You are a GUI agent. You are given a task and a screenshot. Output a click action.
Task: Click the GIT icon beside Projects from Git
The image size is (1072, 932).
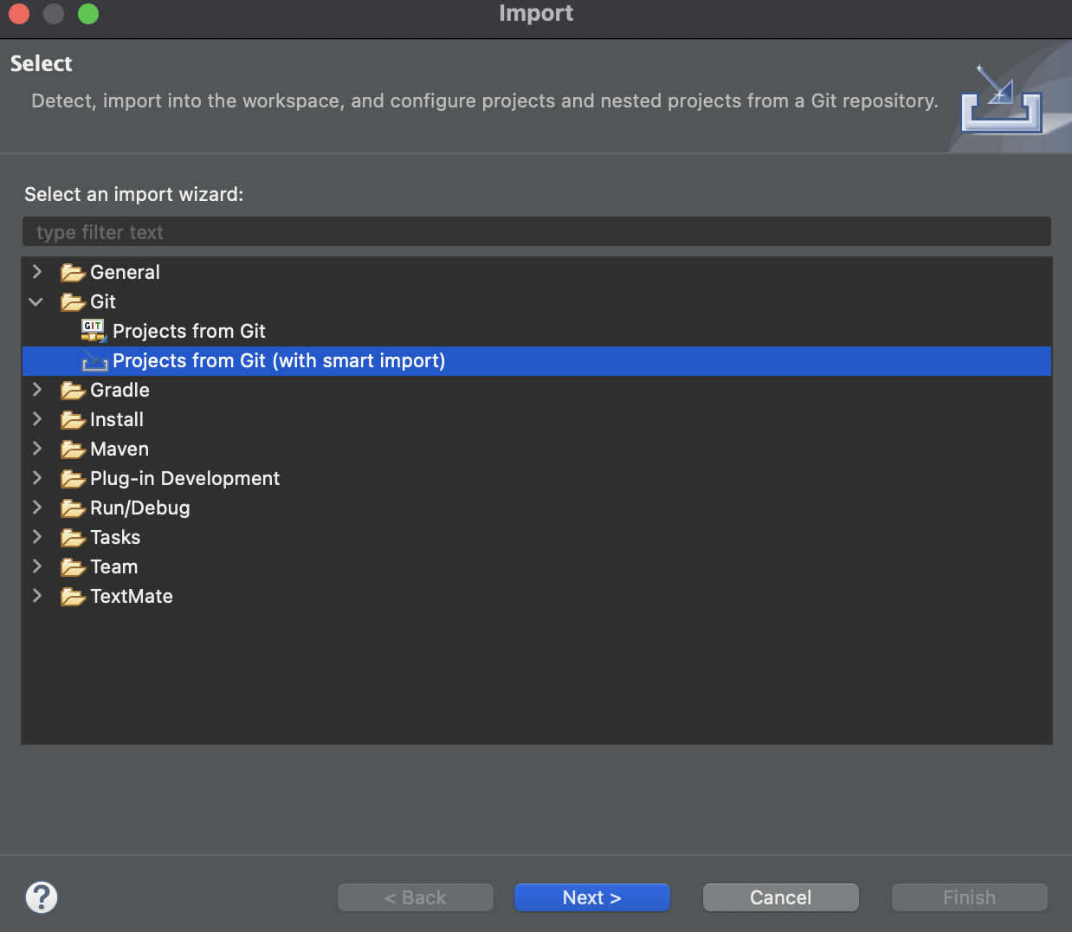point(94,330)
